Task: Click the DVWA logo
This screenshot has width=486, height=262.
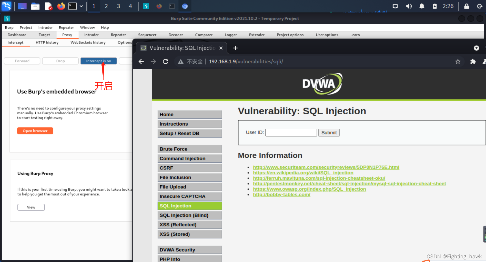Action: (x=322, y=84)
